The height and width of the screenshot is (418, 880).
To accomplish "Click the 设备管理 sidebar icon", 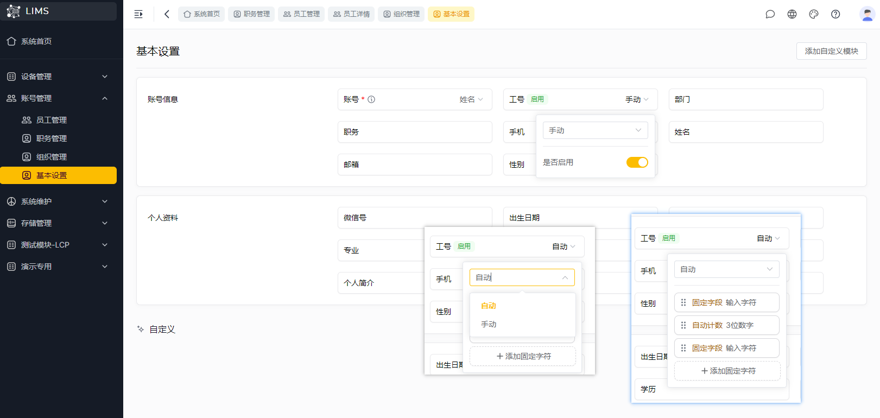I will (x=11, y=77).
